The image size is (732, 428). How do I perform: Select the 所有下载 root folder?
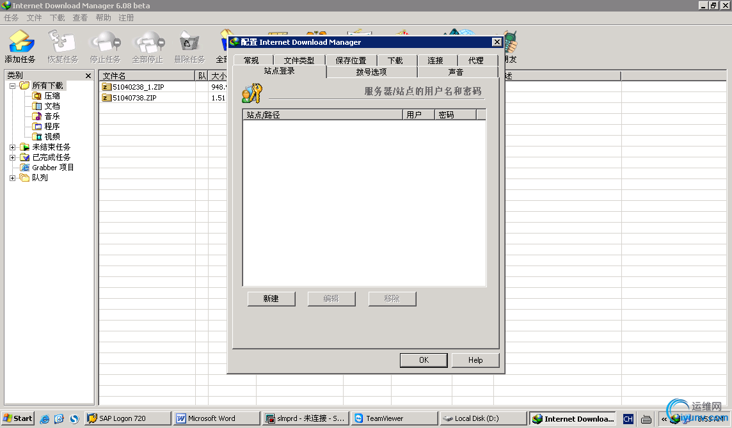(47, 86)
